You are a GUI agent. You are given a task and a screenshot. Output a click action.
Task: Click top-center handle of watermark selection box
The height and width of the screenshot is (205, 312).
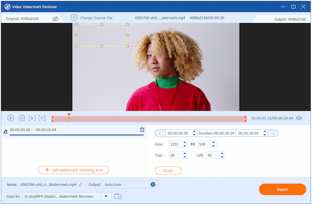(x=102, y=24)
